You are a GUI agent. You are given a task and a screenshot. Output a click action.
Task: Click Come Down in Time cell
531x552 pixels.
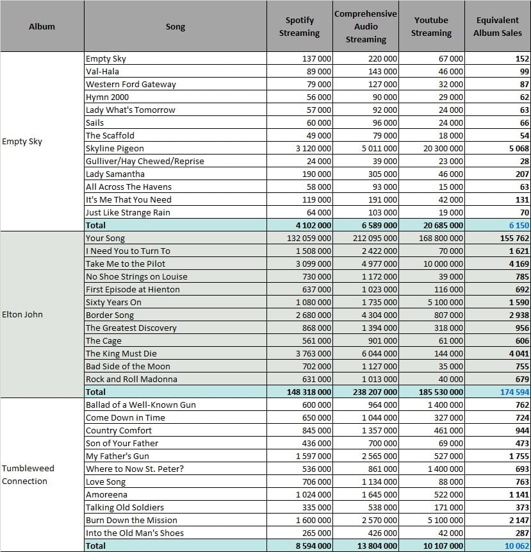click(x=175, y=417)
